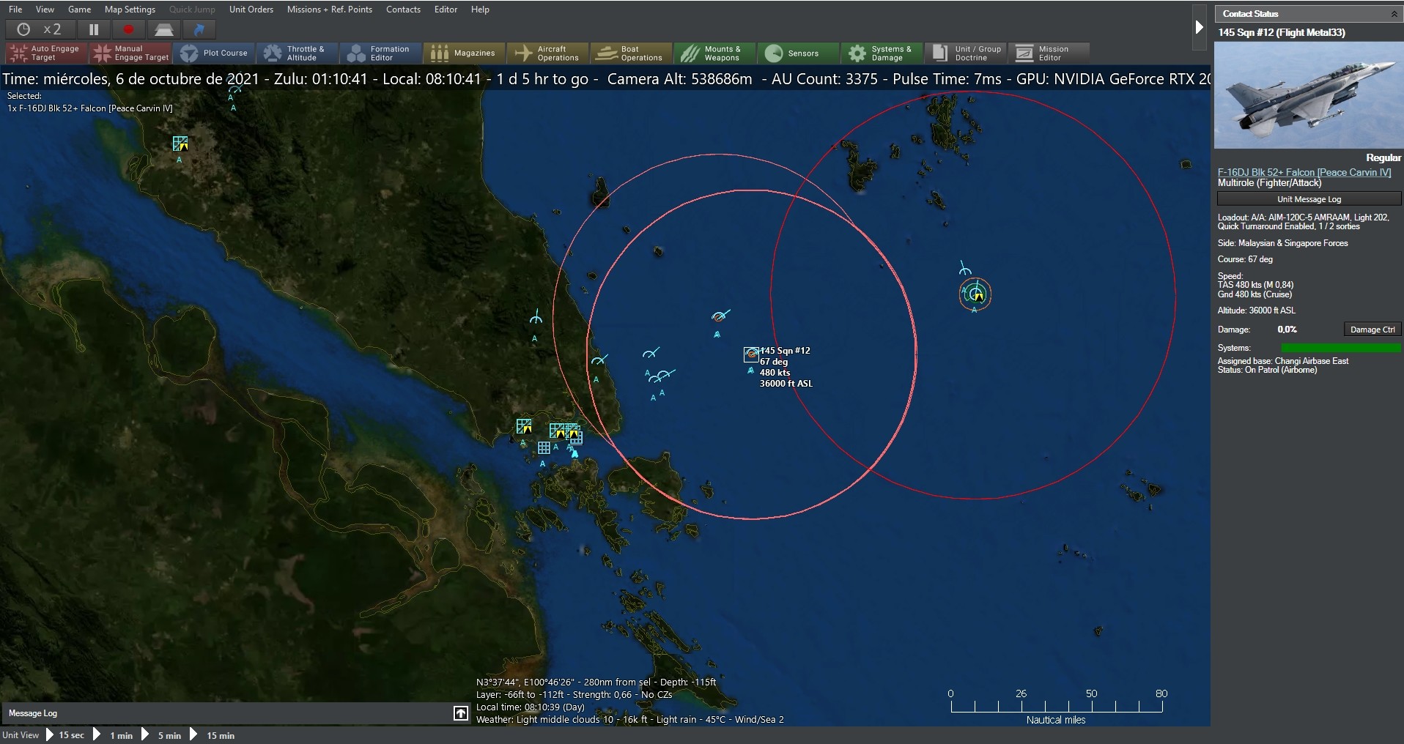Collapse the Contact Status panel

tap(1393, 13)
